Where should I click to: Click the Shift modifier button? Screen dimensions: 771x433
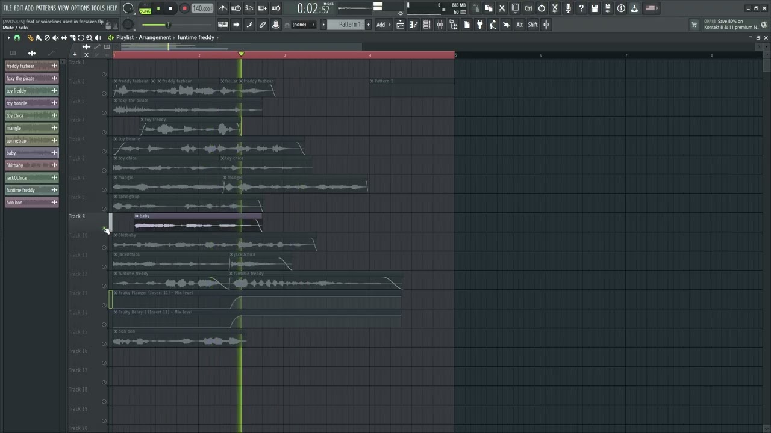click(x=533, y=25)
